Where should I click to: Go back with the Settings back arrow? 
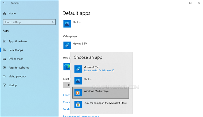tap(4, 3)
